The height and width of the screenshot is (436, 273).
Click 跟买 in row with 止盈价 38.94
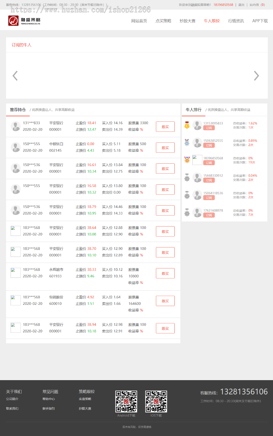click(x=165, y=328)
